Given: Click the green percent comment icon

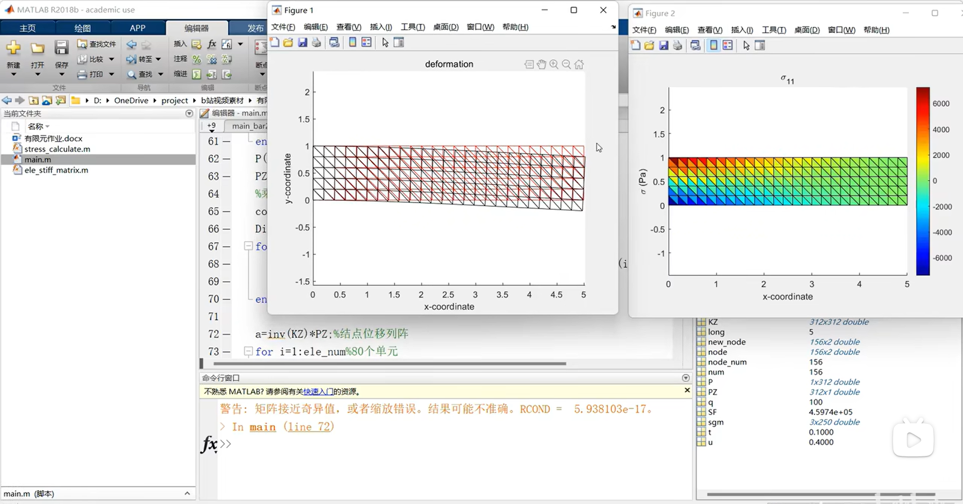Looking at the screenshot, I should [197, 60].
